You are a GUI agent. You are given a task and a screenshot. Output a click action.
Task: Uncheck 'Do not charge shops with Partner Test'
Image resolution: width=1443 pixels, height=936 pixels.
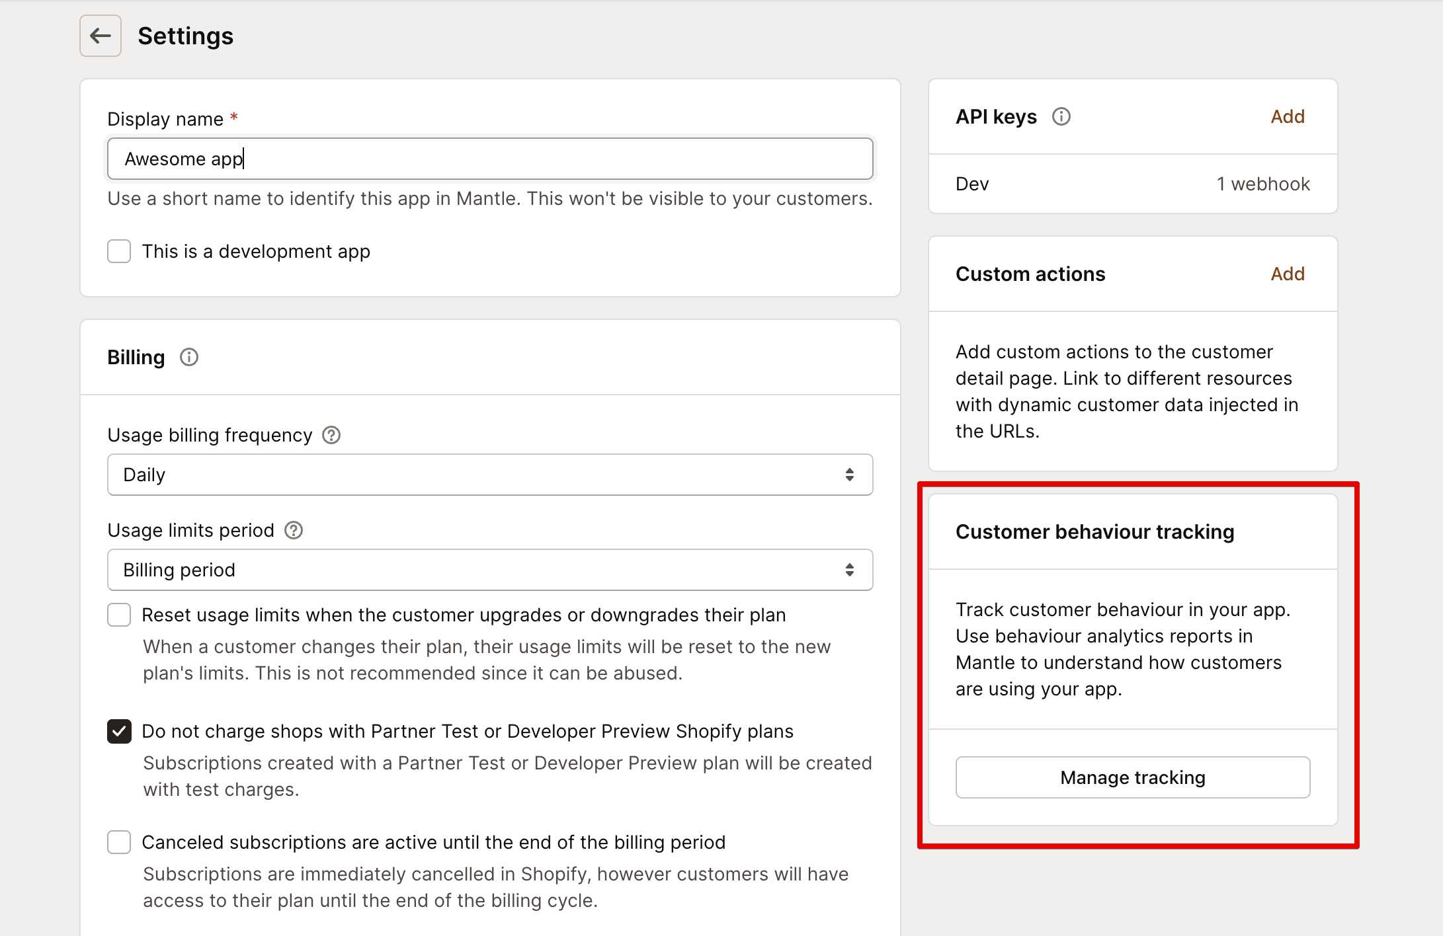pos(119,732)
